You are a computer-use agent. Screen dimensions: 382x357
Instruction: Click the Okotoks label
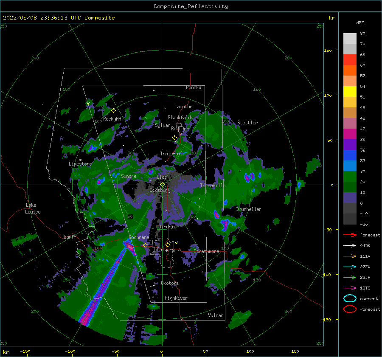[x=170, y=283]
